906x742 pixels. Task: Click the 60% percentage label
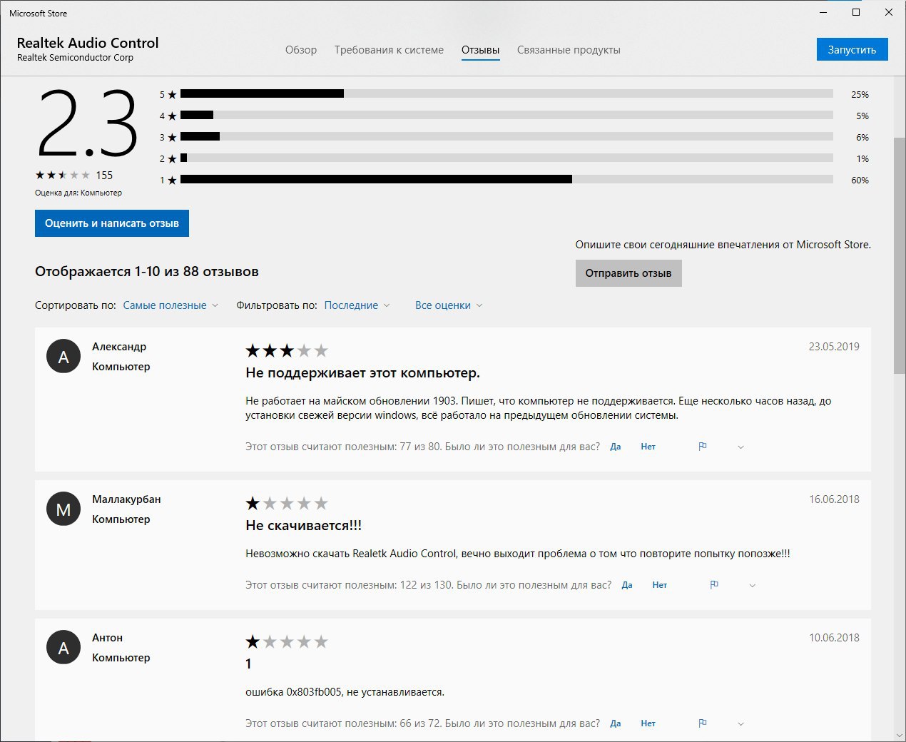860,181
